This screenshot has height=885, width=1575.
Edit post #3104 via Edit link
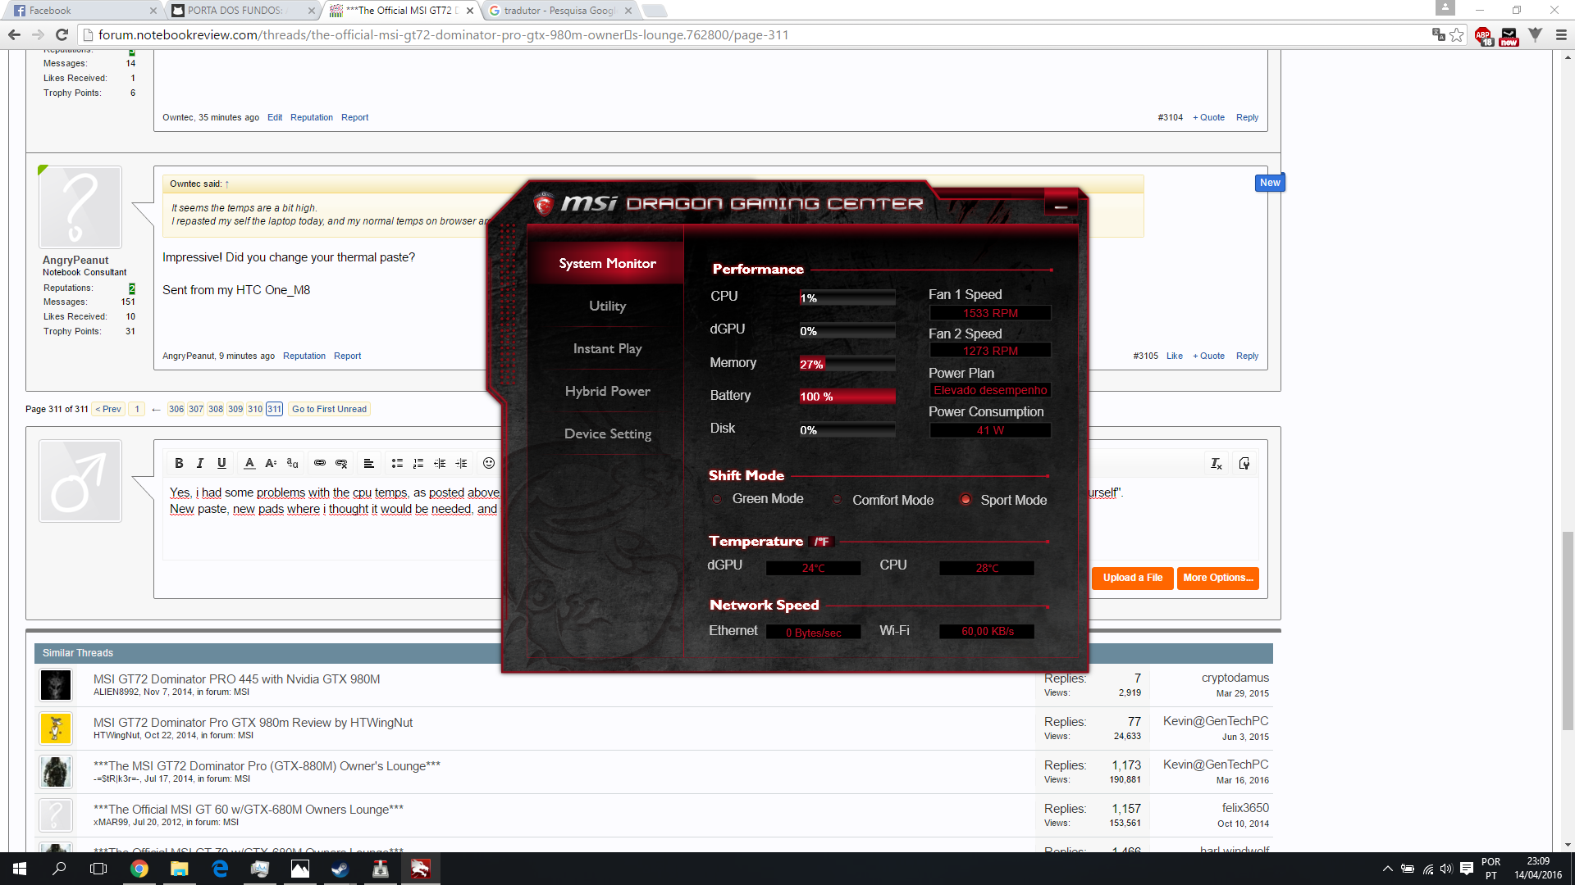point(275,117)
